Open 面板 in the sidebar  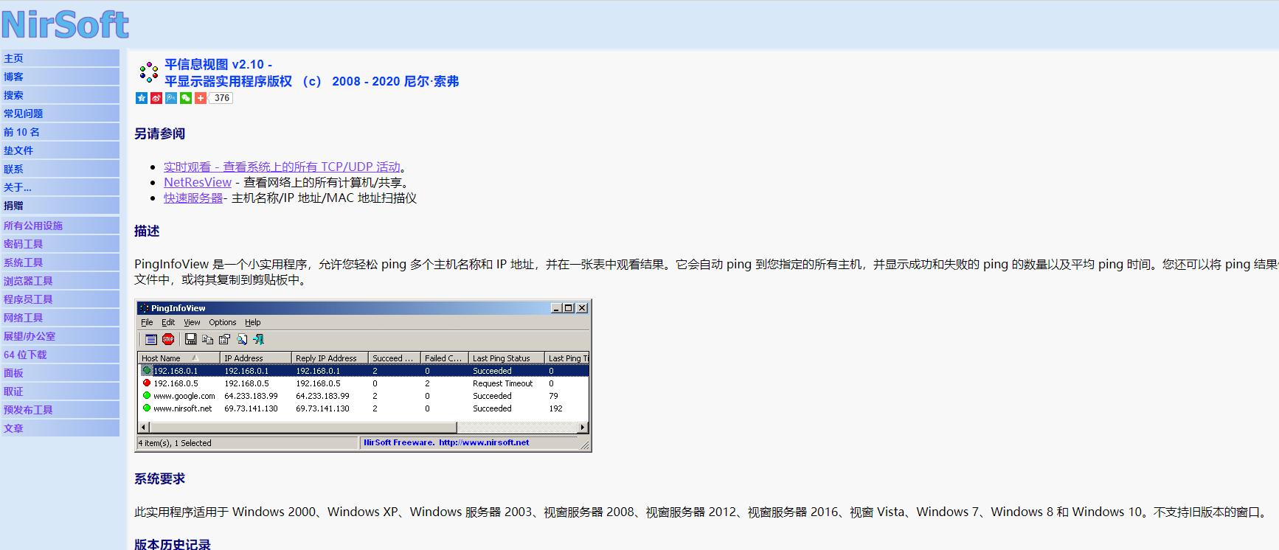point(60,373)
